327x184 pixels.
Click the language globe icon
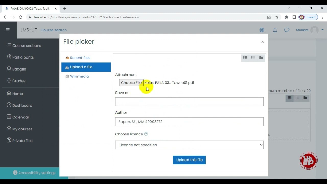click(x=262, y=30)
